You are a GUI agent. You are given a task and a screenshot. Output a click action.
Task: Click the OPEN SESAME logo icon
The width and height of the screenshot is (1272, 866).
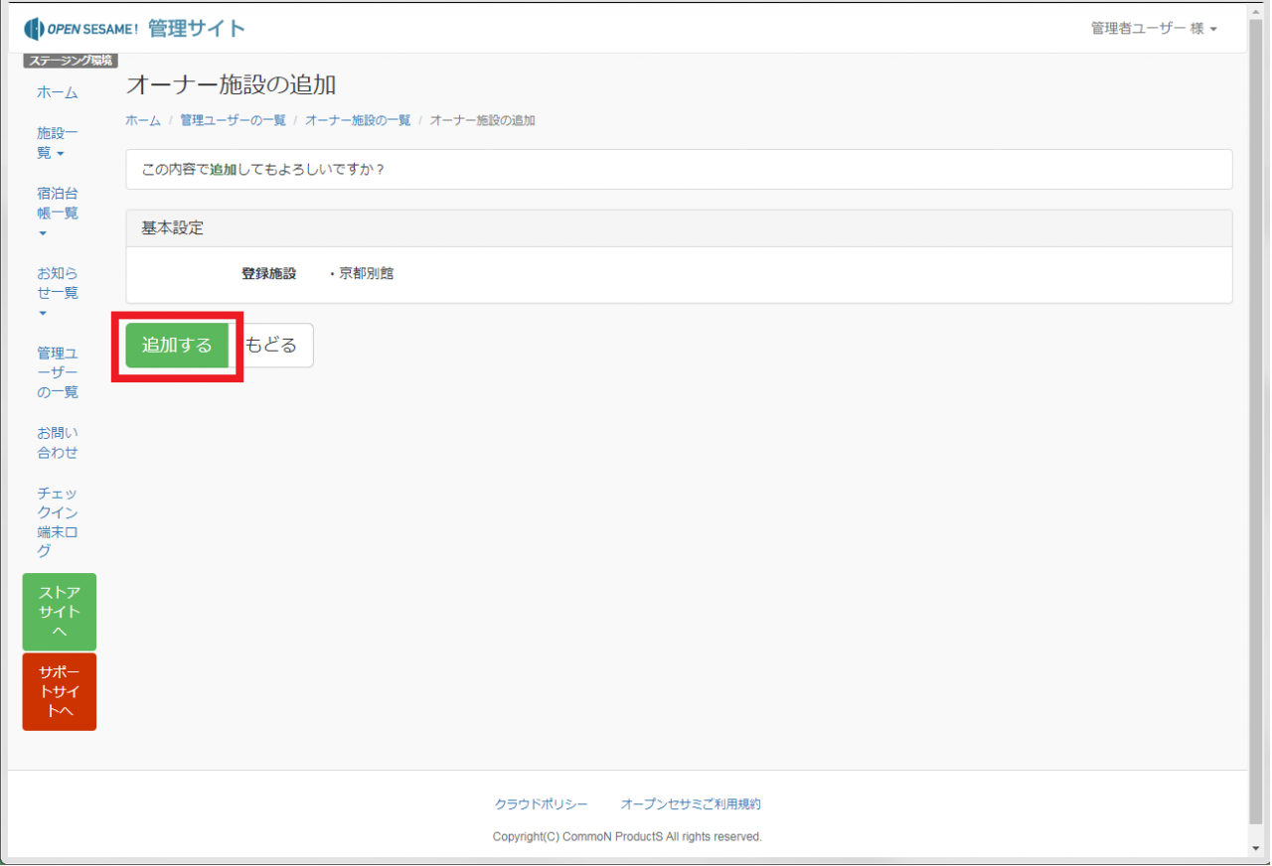(34, 28)
